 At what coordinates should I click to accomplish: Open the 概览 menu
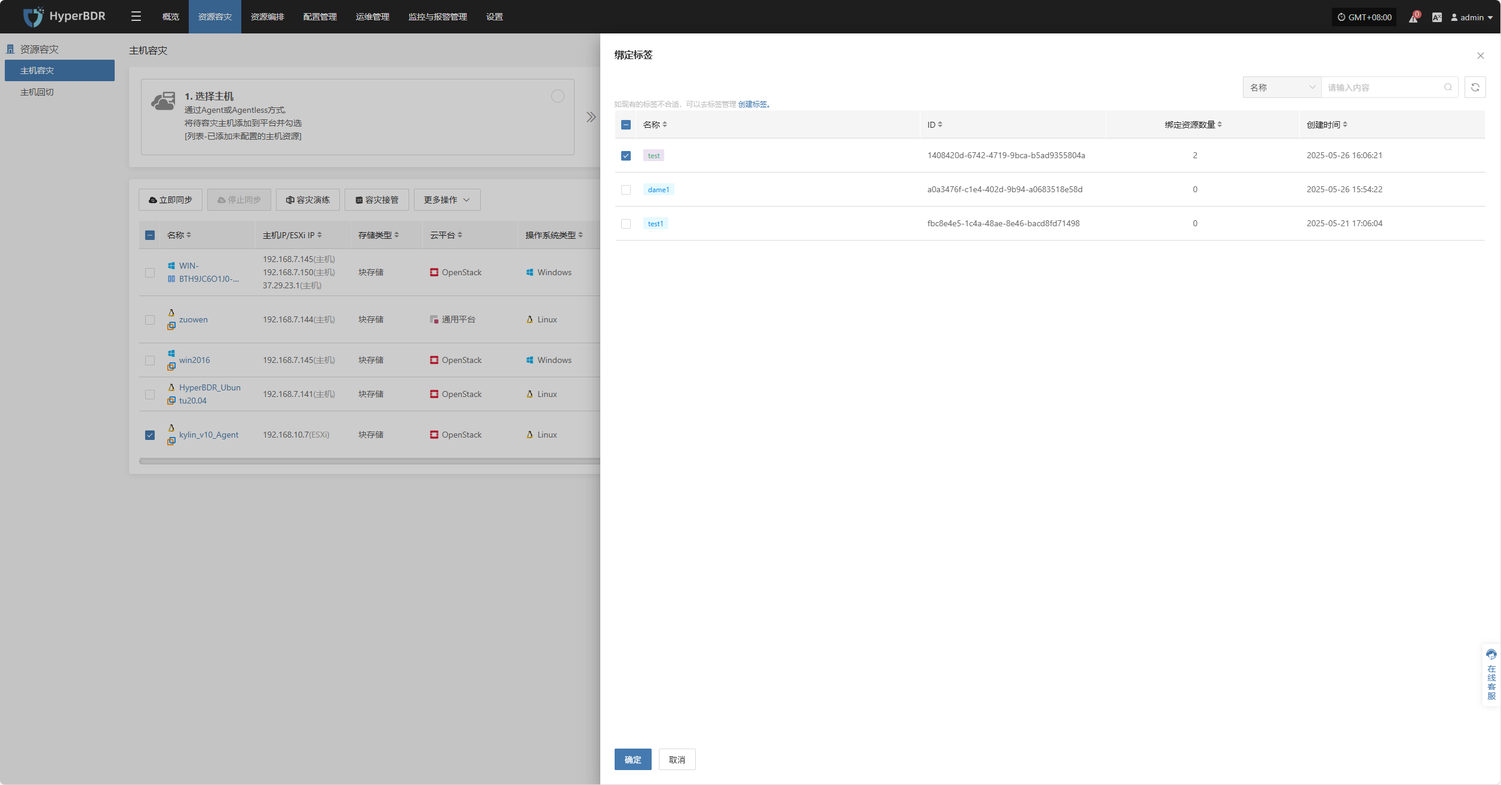pos(171,17)
